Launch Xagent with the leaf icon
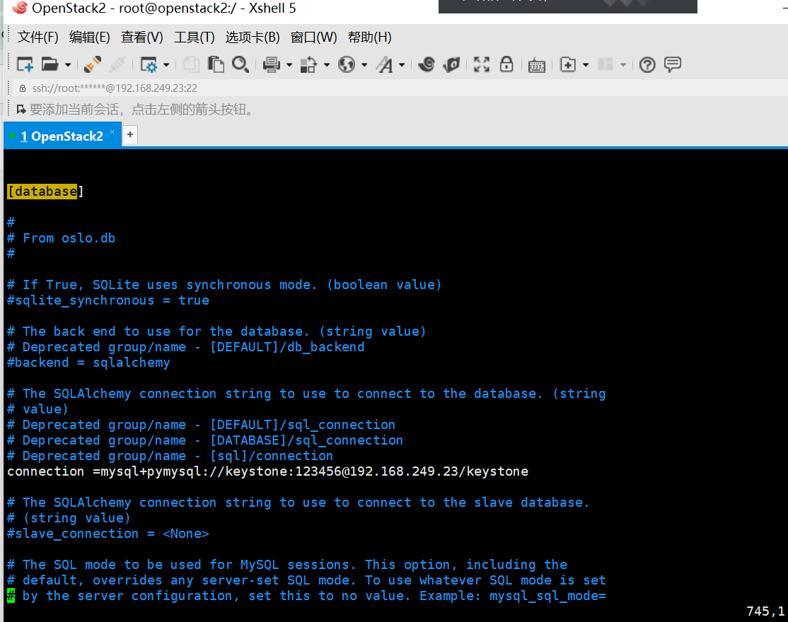 tap(452, 65)
